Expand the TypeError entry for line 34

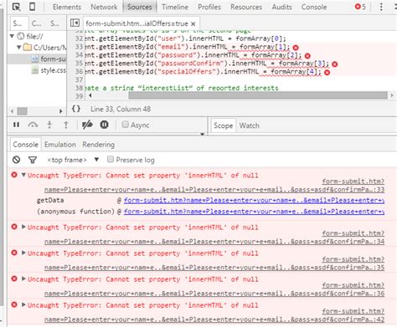23,227
